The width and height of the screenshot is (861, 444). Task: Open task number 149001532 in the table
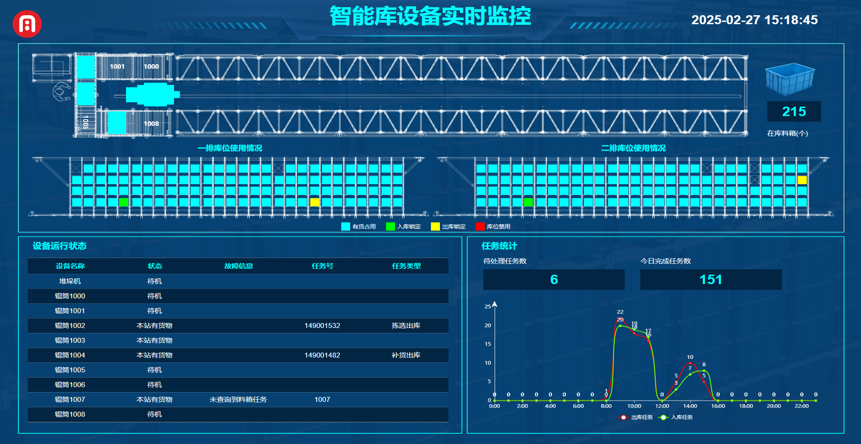[x=322, y=326]
